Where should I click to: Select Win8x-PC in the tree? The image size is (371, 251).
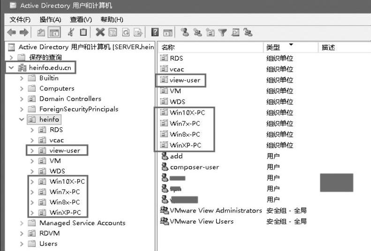pos(64,202)
